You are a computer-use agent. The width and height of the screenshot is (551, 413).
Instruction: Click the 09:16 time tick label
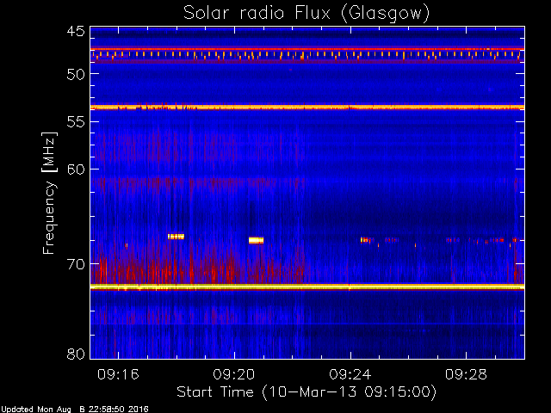click(x=118, y=374)
